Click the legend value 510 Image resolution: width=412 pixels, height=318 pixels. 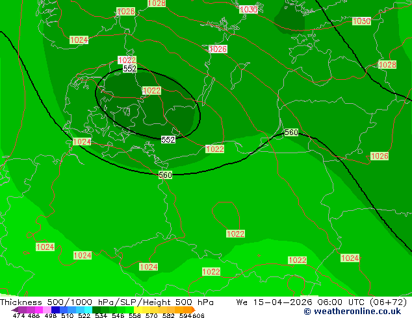point(68,315)
